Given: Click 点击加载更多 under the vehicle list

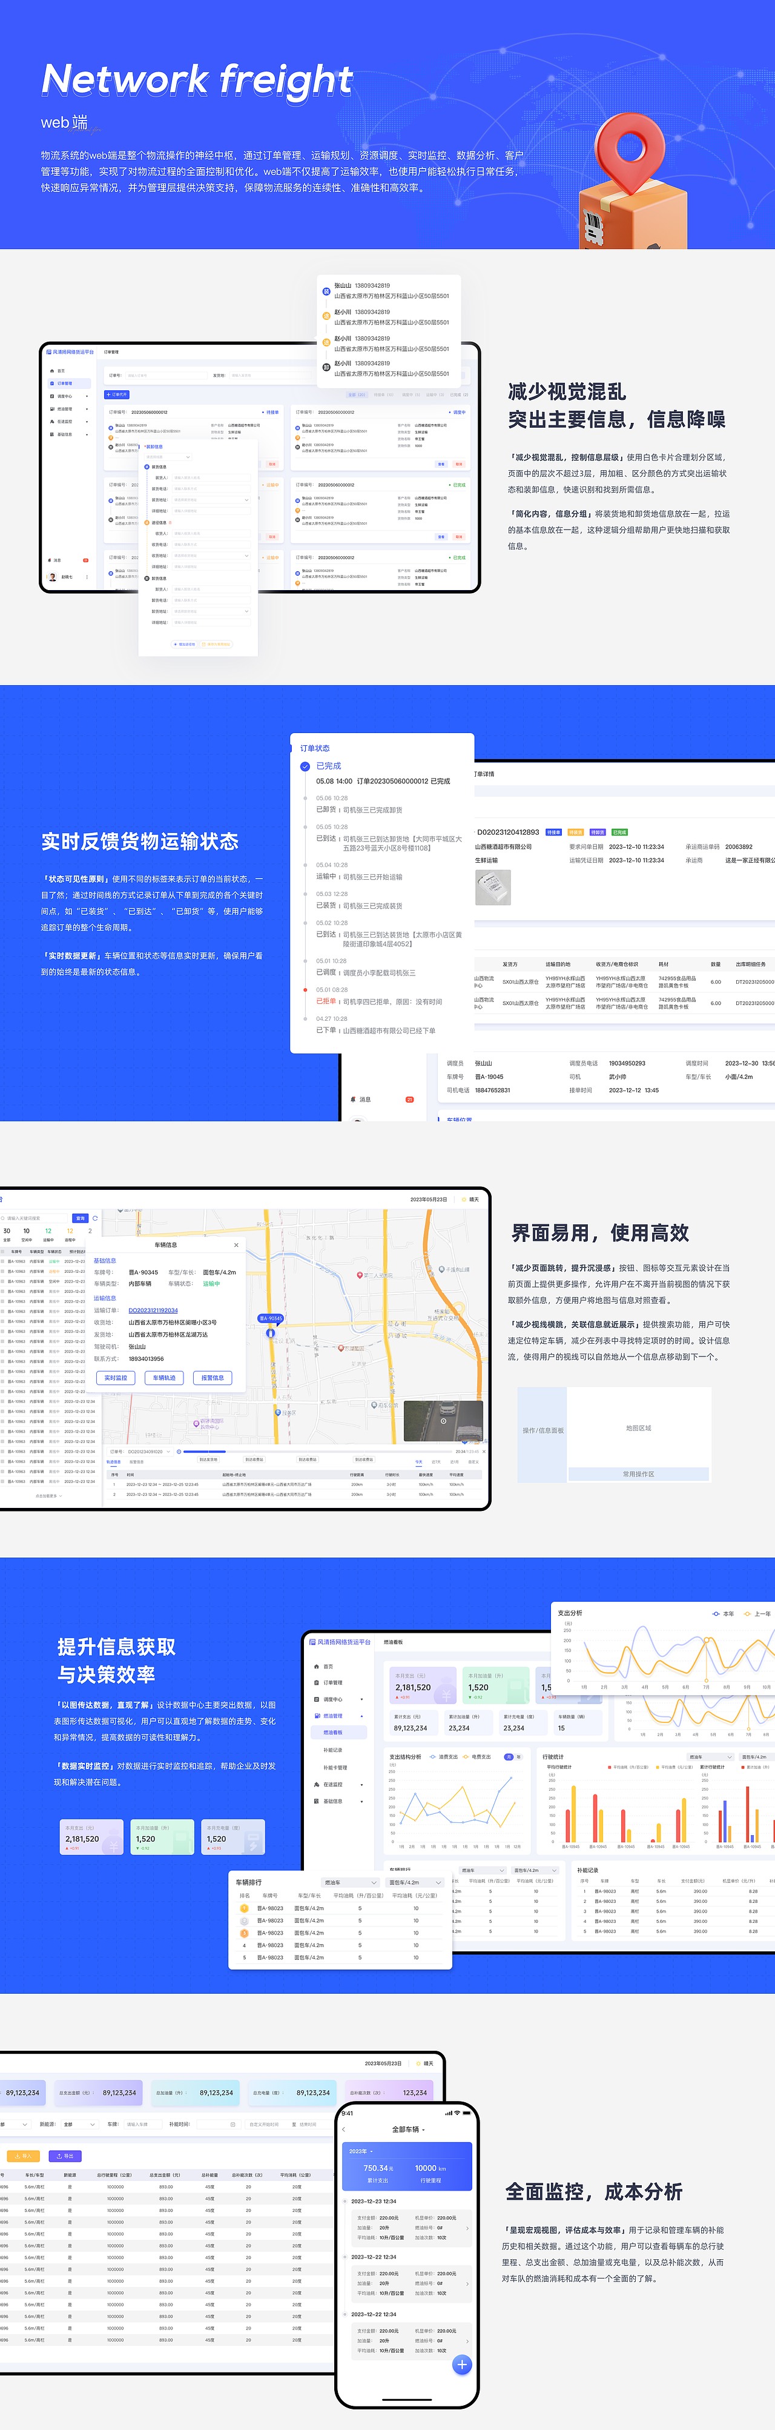Looking at the screenshot, I should pyautogui.click(x=49, y=1496).
